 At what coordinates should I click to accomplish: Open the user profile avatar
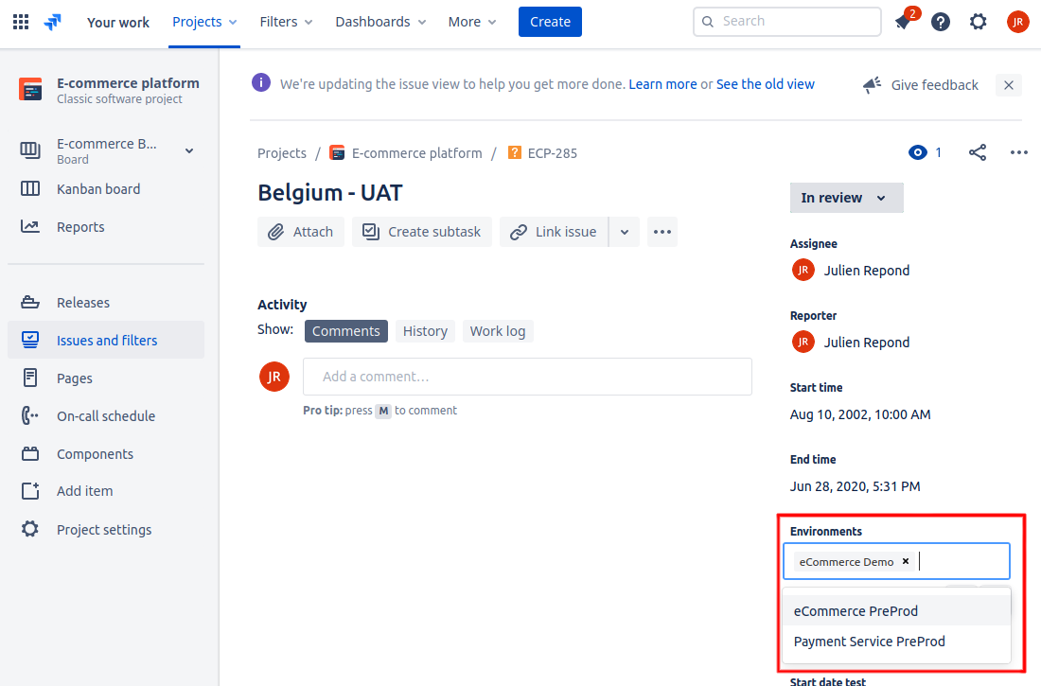1017,22
